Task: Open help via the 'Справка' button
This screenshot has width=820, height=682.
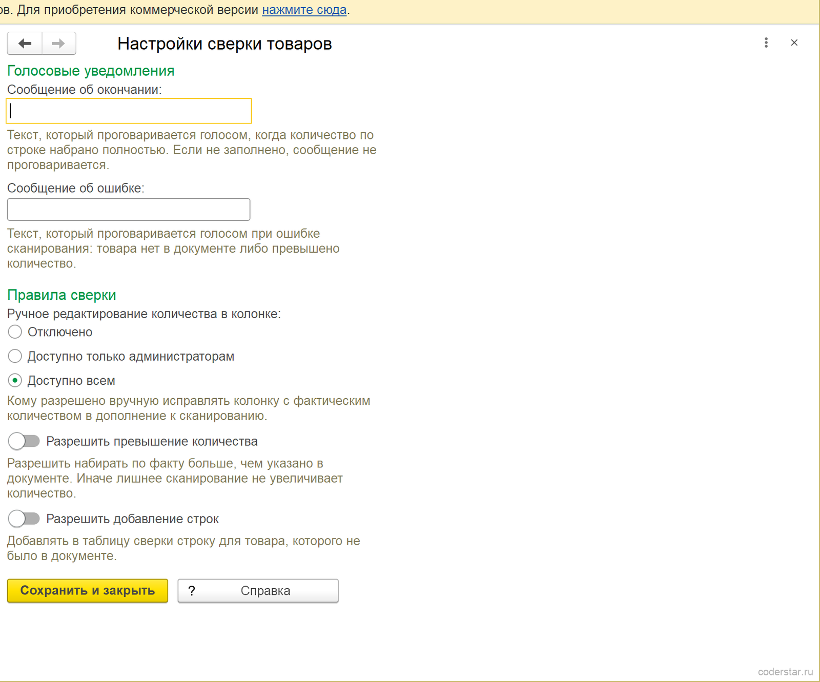Action: click(258, 591)
